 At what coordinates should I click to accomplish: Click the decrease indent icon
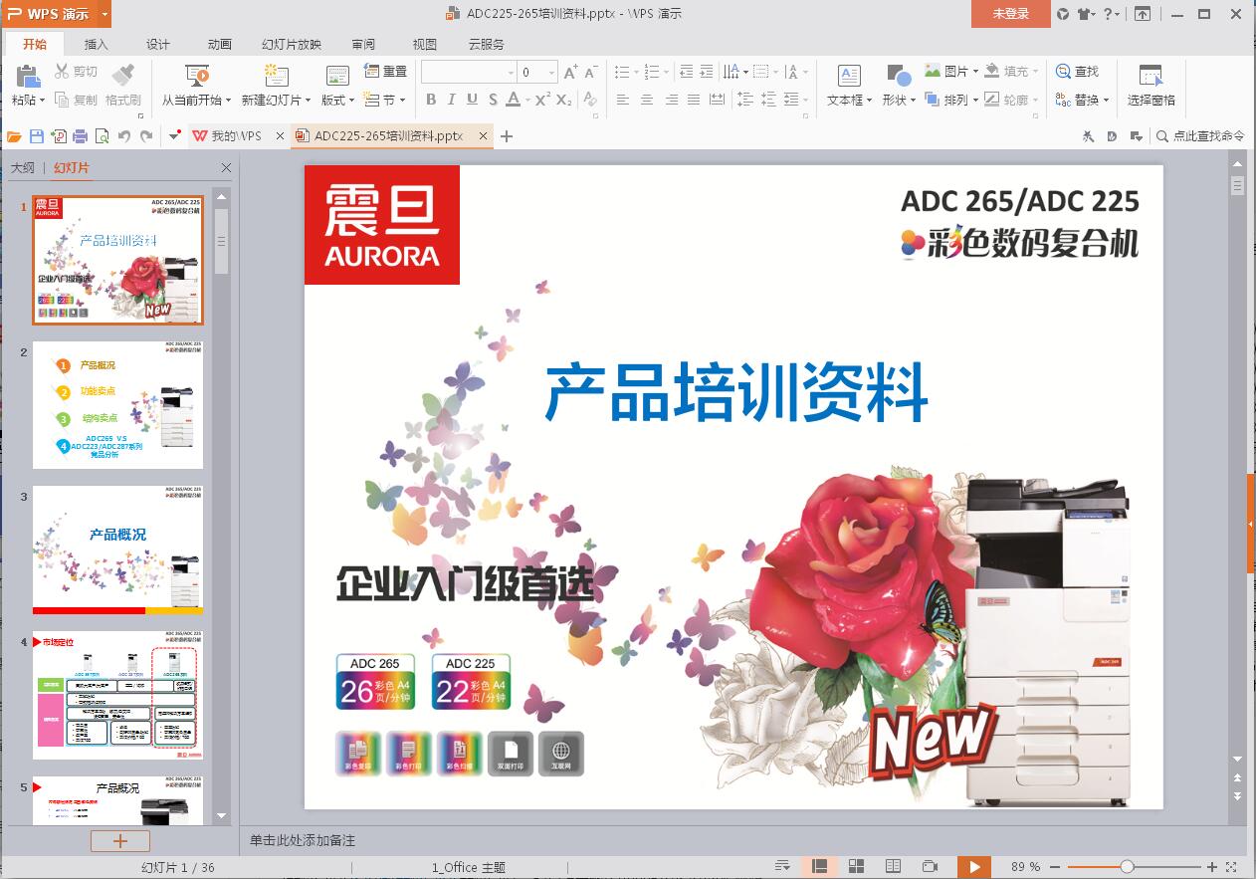coord(686,72)
